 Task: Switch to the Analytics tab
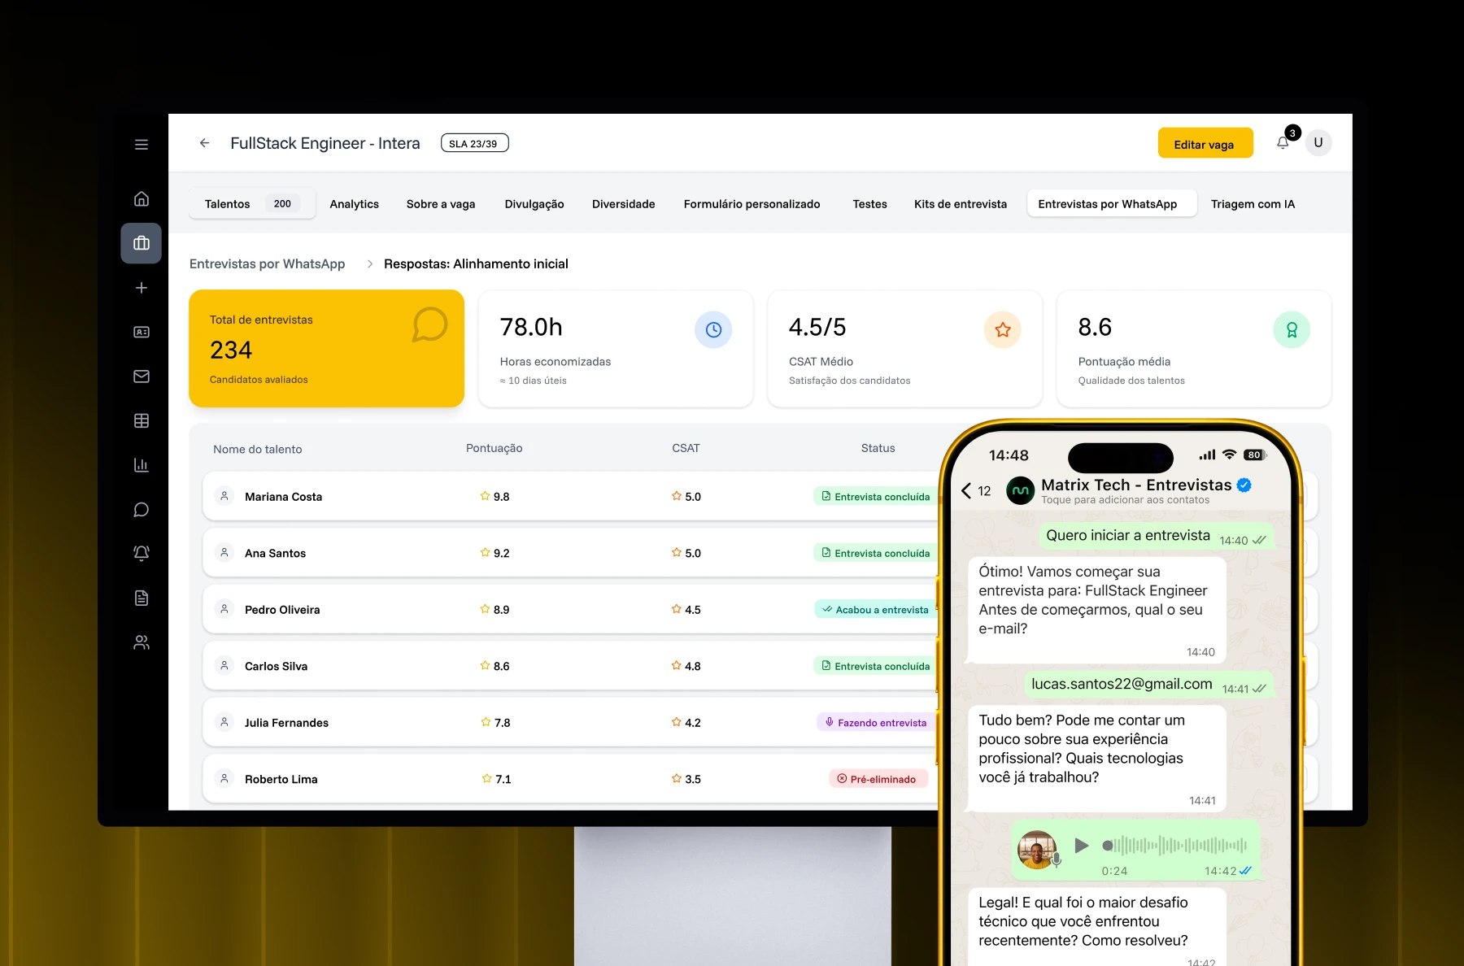click(355, 204)
